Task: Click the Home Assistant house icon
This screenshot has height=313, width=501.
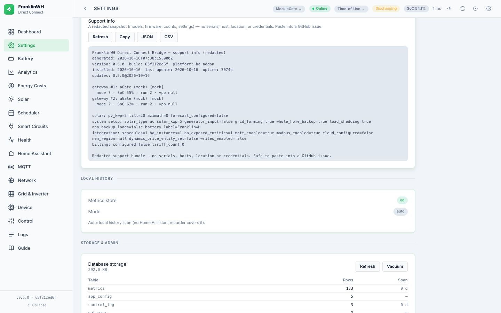Action: 11,154
